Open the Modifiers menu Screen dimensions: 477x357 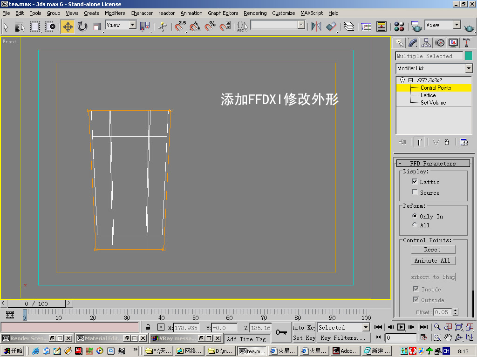115,13
